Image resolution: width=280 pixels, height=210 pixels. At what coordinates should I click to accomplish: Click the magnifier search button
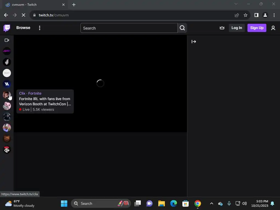[182, 28]
